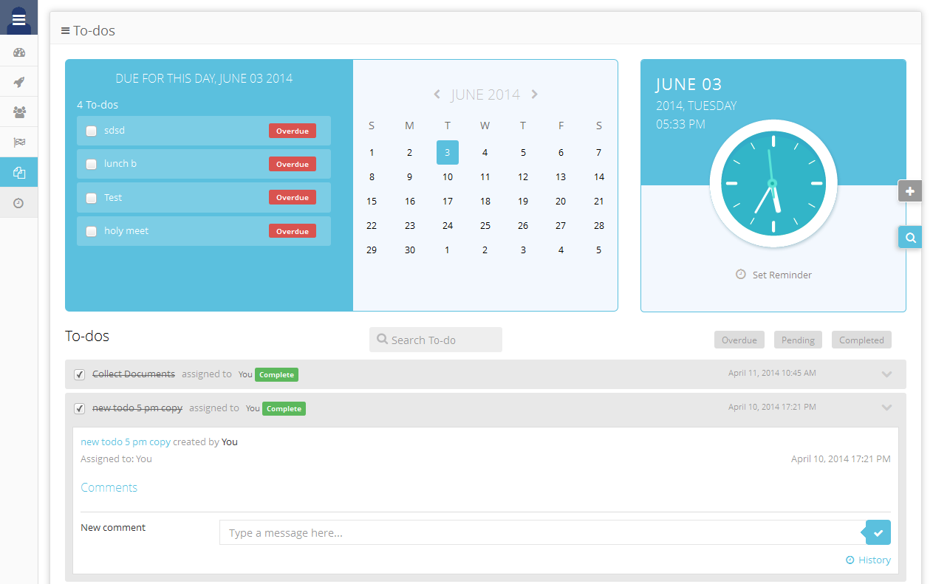The height and width of the screenshot is (584, 933).
Task: Expand the 'Collect Documents' row chevron
Action: pos(886,374)
